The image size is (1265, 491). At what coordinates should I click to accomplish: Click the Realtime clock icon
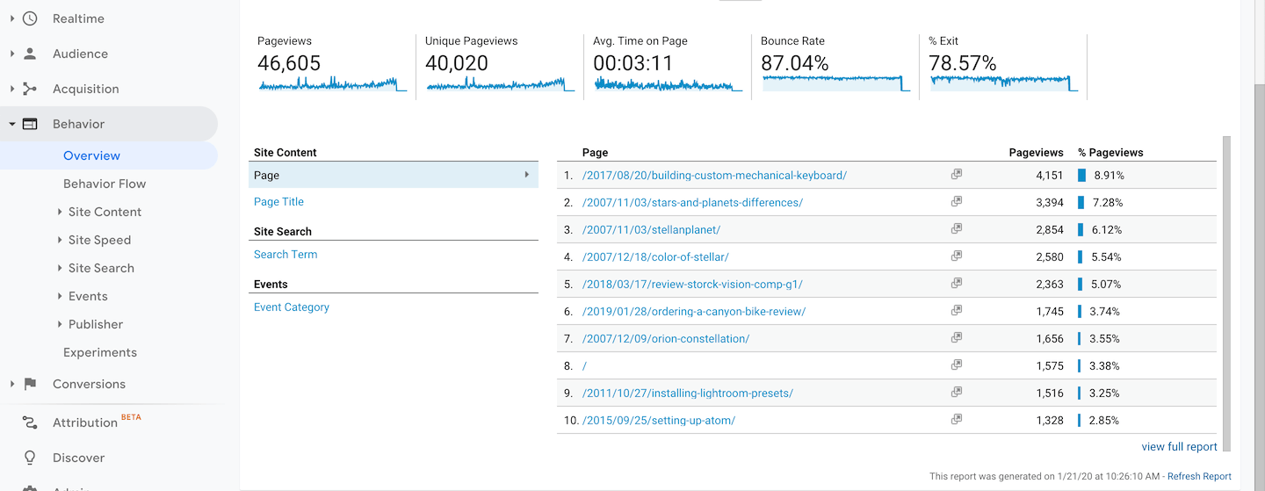pos(30,18)
